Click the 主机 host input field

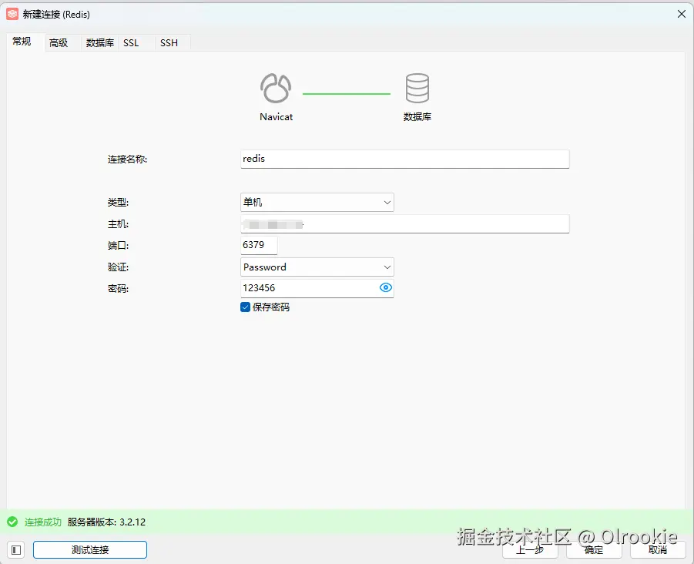click(405, 224)
